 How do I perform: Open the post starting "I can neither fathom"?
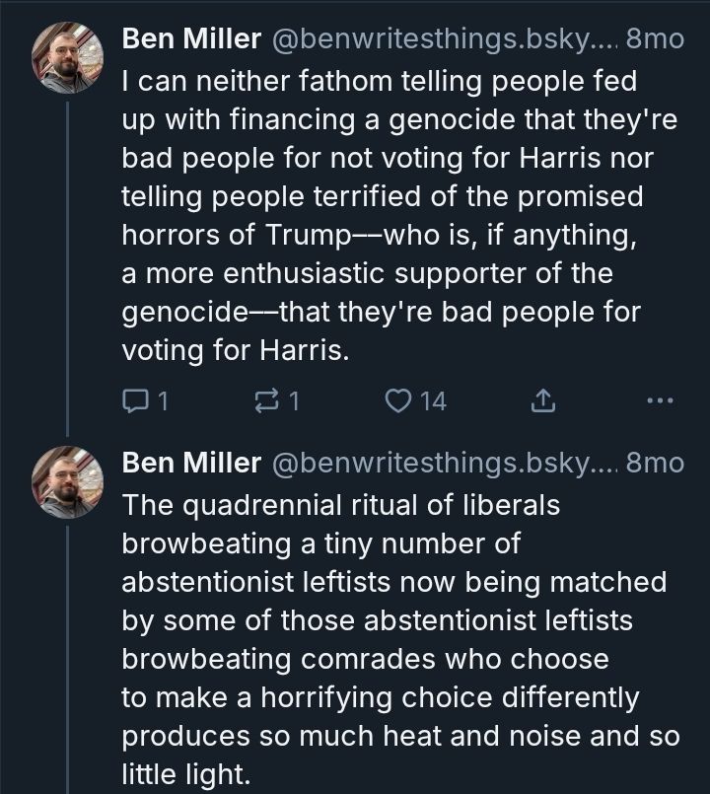click(385, 215)
